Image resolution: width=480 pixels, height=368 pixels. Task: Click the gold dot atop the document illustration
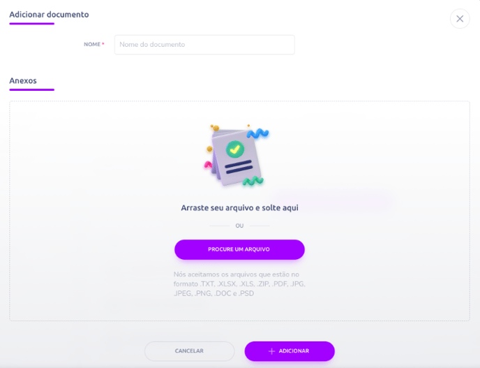[216, 128]
